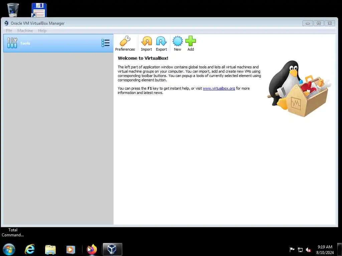The image size is (342, 256).
Task: Minimize the VirtualBox Manager window
Action: [x=308, y=23]
